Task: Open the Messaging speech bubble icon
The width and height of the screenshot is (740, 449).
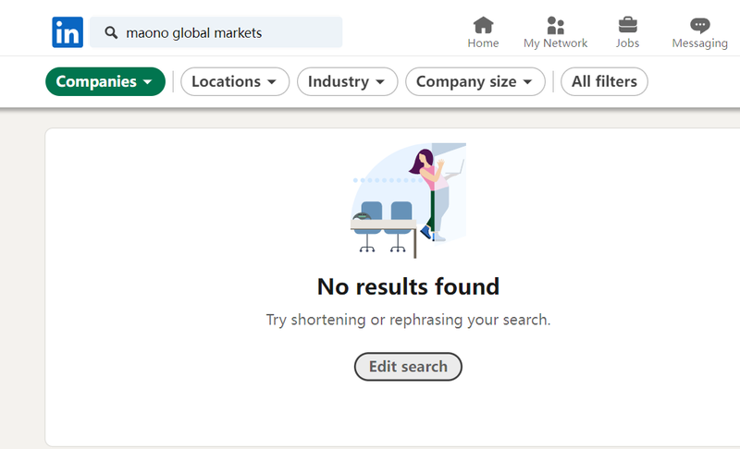Action: tap(700, 26)
